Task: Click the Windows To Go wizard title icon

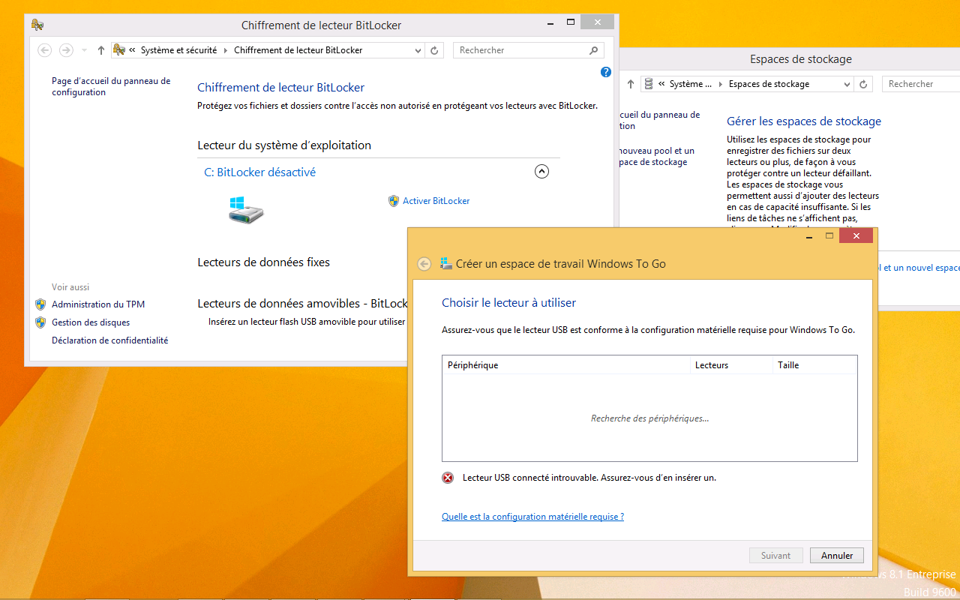Action: point(446,263)
